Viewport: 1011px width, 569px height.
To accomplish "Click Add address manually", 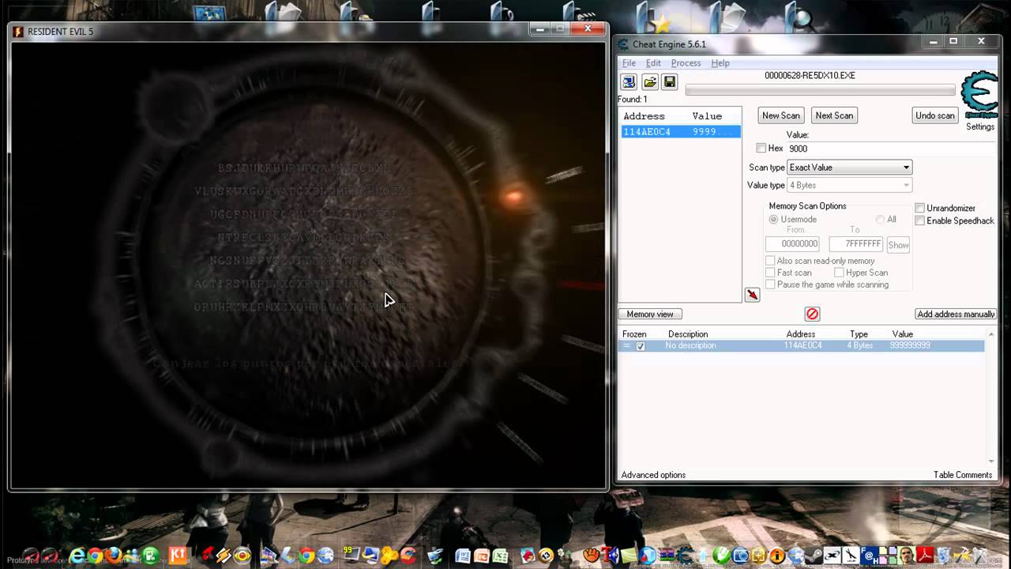I will (x=956, y=314).
